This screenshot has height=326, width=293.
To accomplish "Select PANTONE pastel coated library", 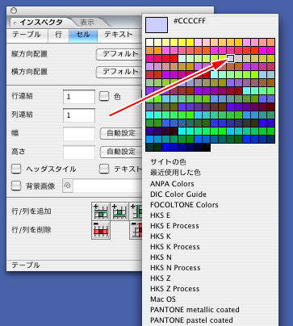I will pos(191,320).
